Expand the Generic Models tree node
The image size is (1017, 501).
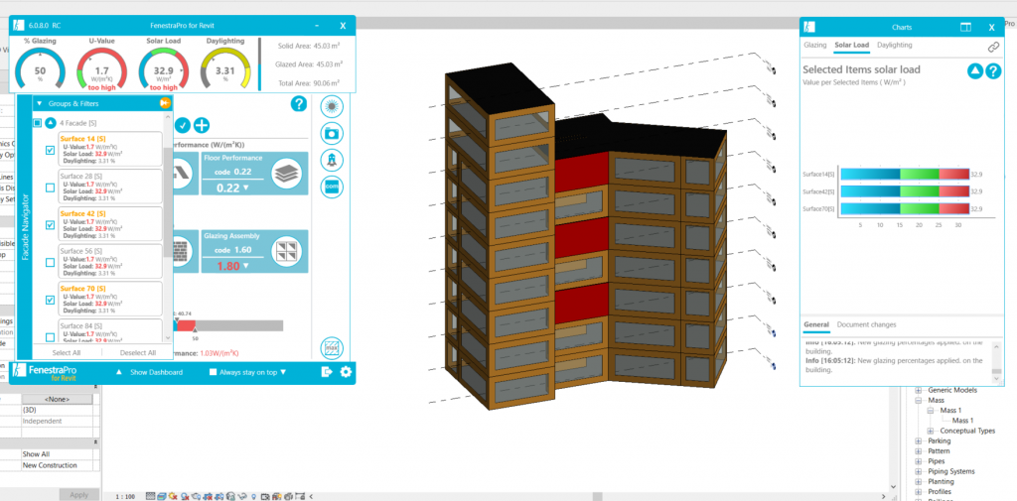point(918,390)
